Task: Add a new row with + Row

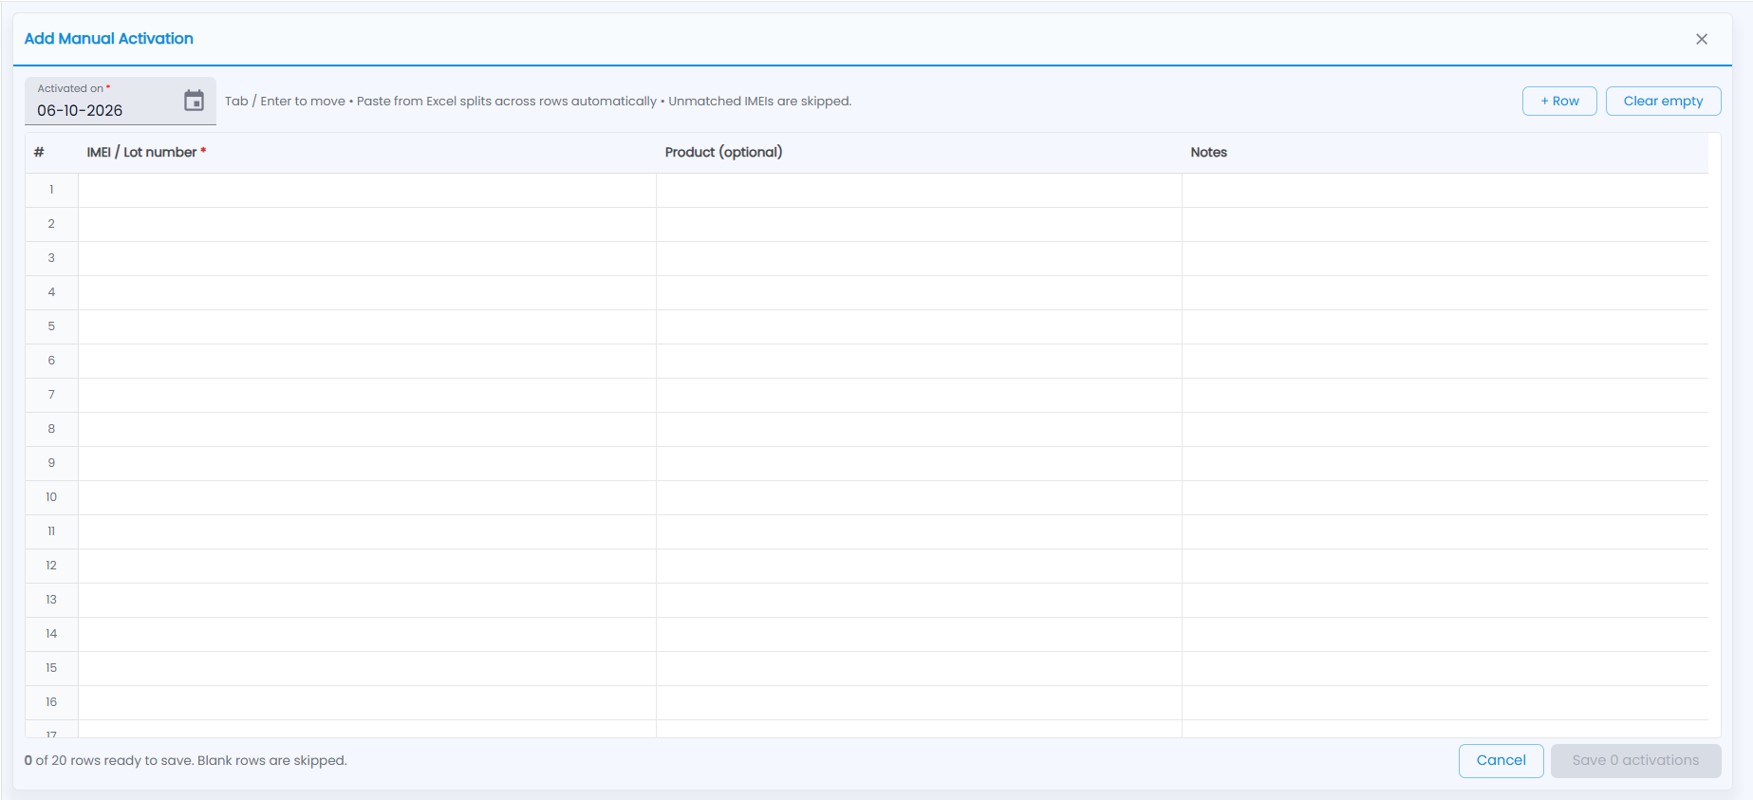Action: pos(1559,101)
